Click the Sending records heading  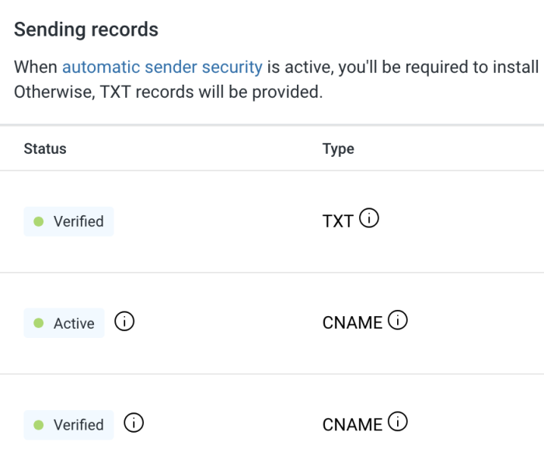86,30
